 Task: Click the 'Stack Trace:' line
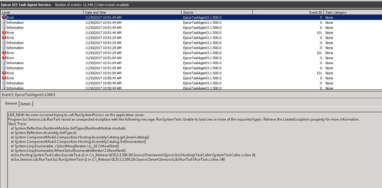click(17, 124)
